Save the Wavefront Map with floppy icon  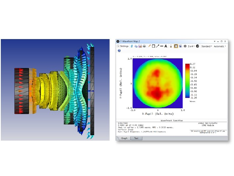[x=140, y=46]
